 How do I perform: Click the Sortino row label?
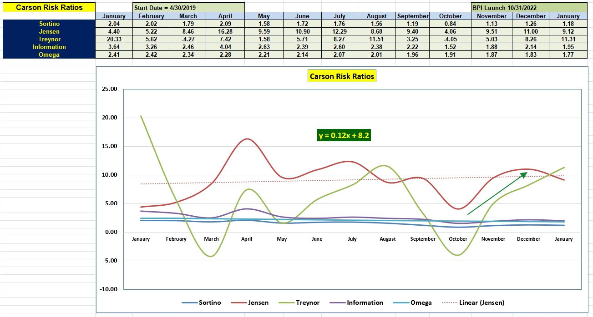(x=49, y=24)
